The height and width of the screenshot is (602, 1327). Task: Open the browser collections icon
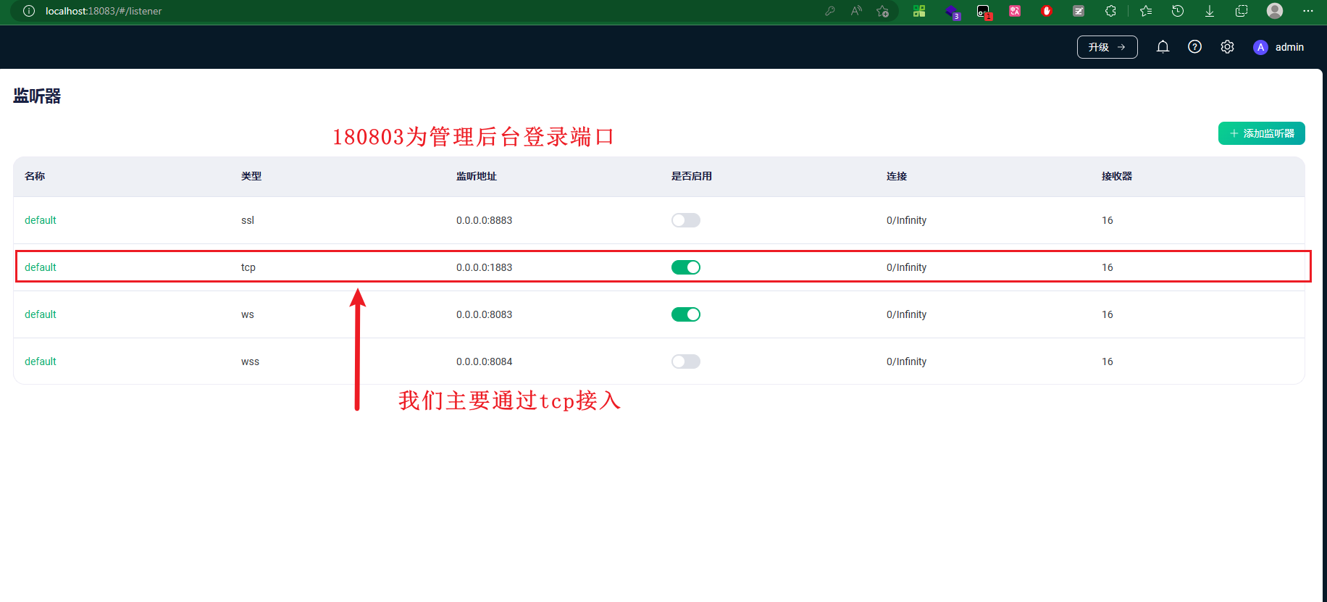coord(1242,11)
